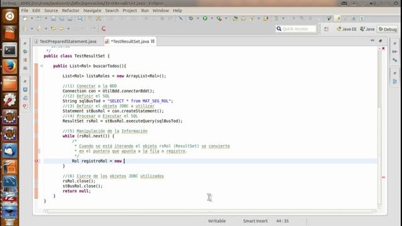Screen dimensions: 402x226
Task: Open the Window menu
Action: [161, 11]
